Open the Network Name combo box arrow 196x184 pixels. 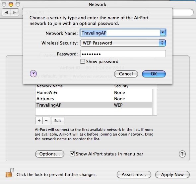point(163,33)
